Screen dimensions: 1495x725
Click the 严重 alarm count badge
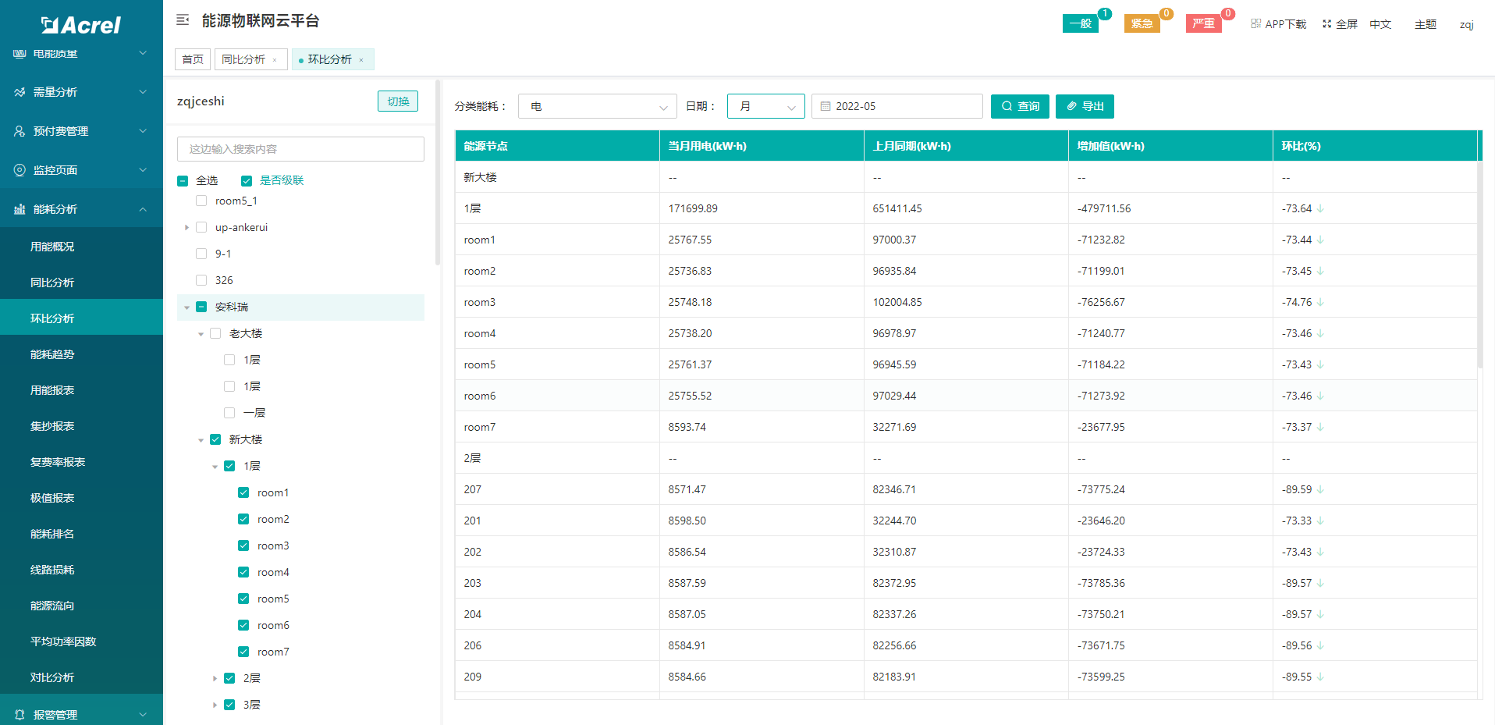click(x=1228, y=13)
